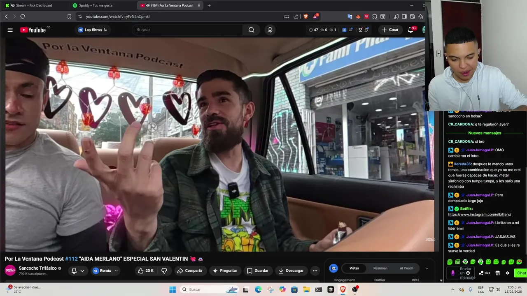Open the Google Translate extension icon
This screenshot has height=296, width=527.
pos(350,16)
